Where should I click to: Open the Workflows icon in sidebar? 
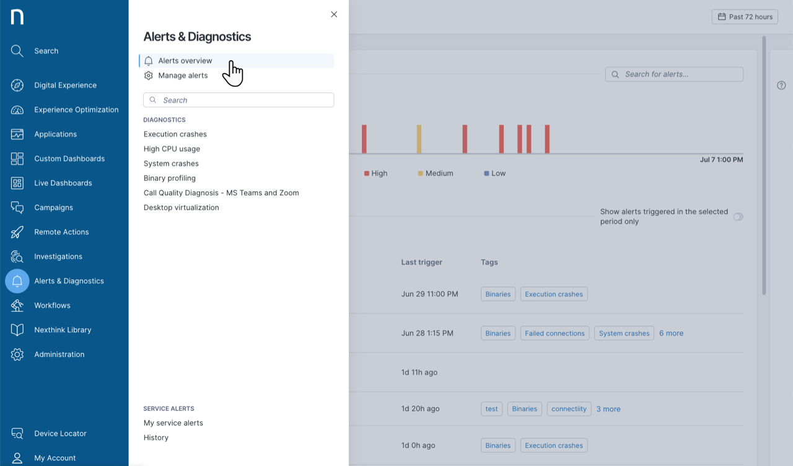pos(17,306)
